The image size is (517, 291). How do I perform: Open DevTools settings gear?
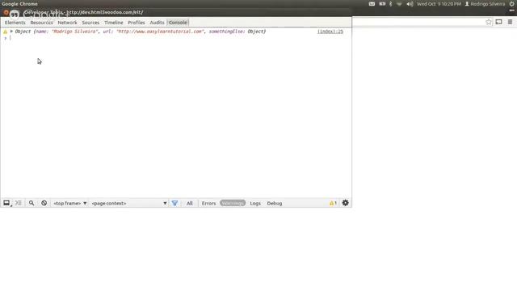pyautogui.click(x=345, y=203)
